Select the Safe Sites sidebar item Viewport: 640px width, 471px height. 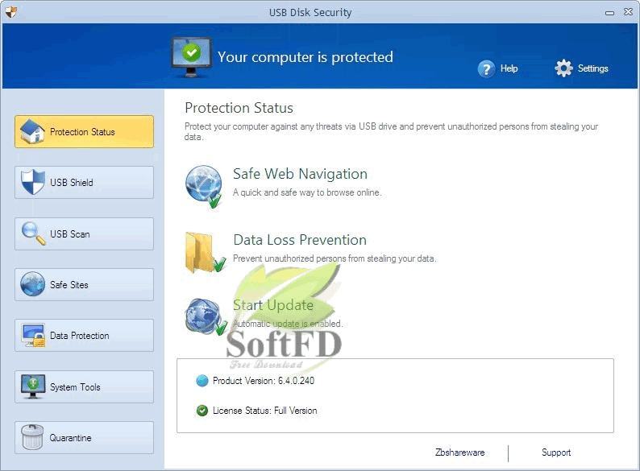pos(84,285)
